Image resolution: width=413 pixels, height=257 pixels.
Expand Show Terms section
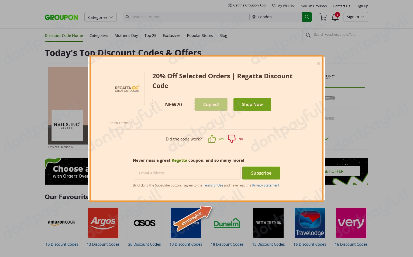tap(122, 123)
